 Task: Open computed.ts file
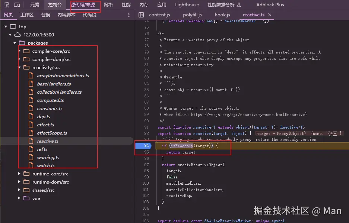pos(50,100)
